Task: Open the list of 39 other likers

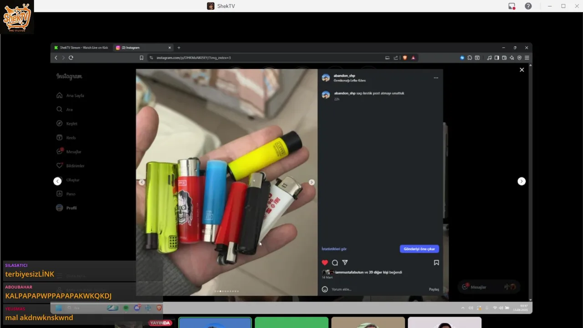Action: point(378,272)
